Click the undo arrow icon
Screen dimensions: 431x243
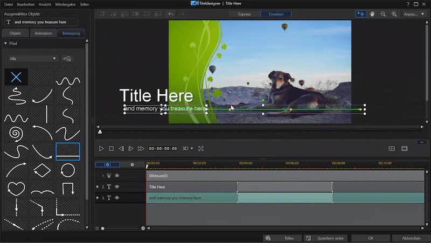(x=171, y=14)
